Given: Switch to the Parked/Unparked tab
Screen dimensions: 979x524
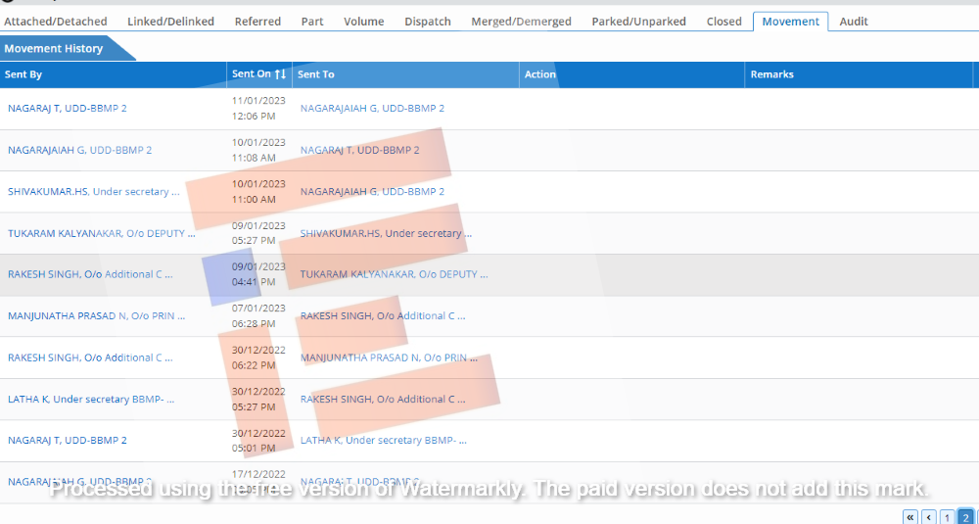Looking at the screenshot, I should [x=638, y=22].
